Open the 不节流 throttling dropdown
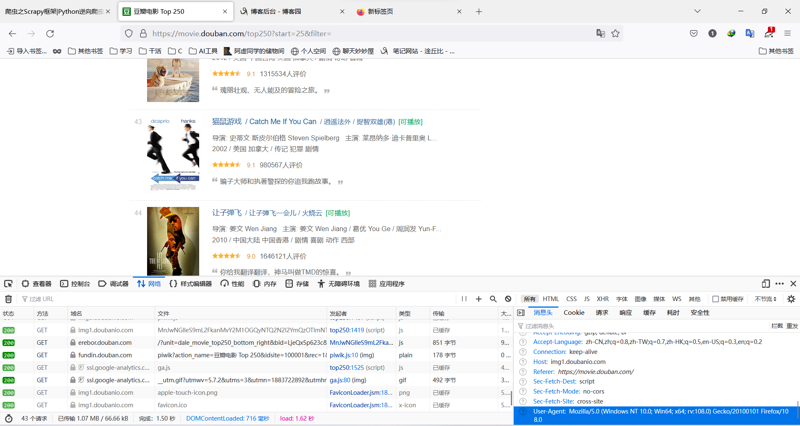This screenshot has height=426, width=800. (x=765, y=299)
